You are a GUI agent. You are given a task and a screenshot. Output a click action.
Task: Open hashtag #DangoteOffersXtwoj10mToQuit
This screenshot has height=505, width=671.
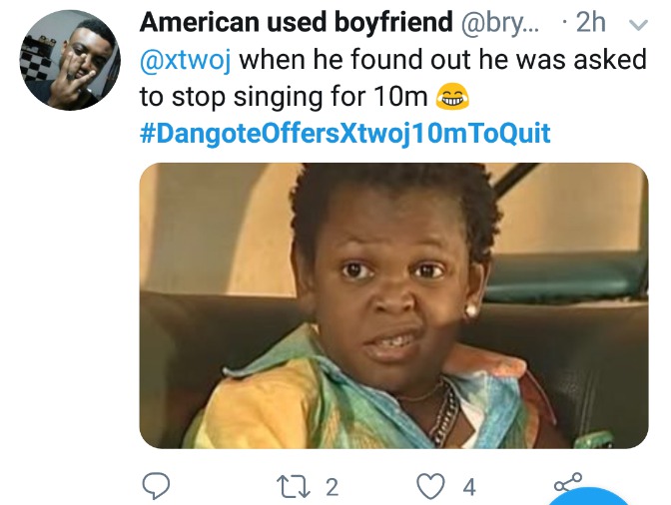coord(344,133)
